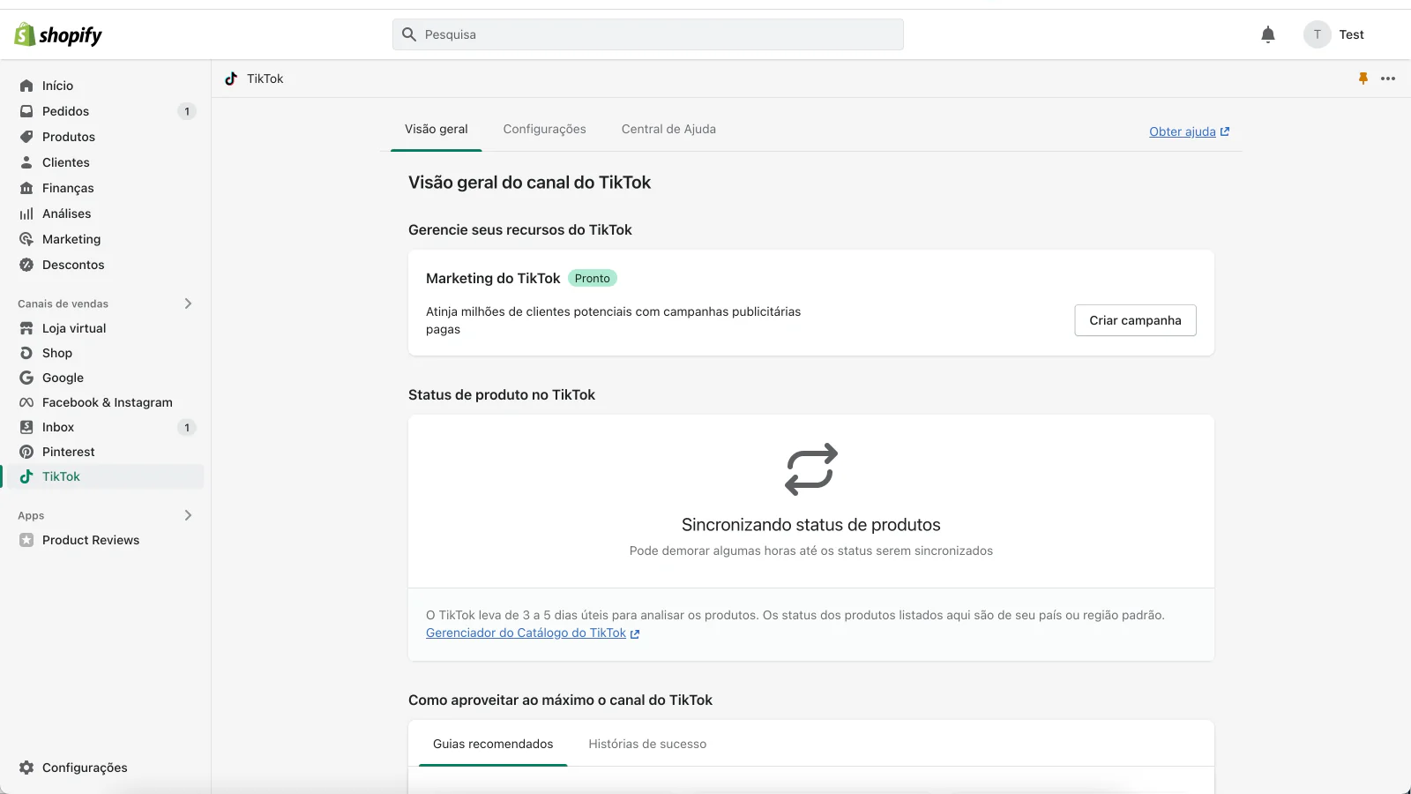Click the Facebook & Instagram Meta icon

pyautogui.click(x=26, y=402)
